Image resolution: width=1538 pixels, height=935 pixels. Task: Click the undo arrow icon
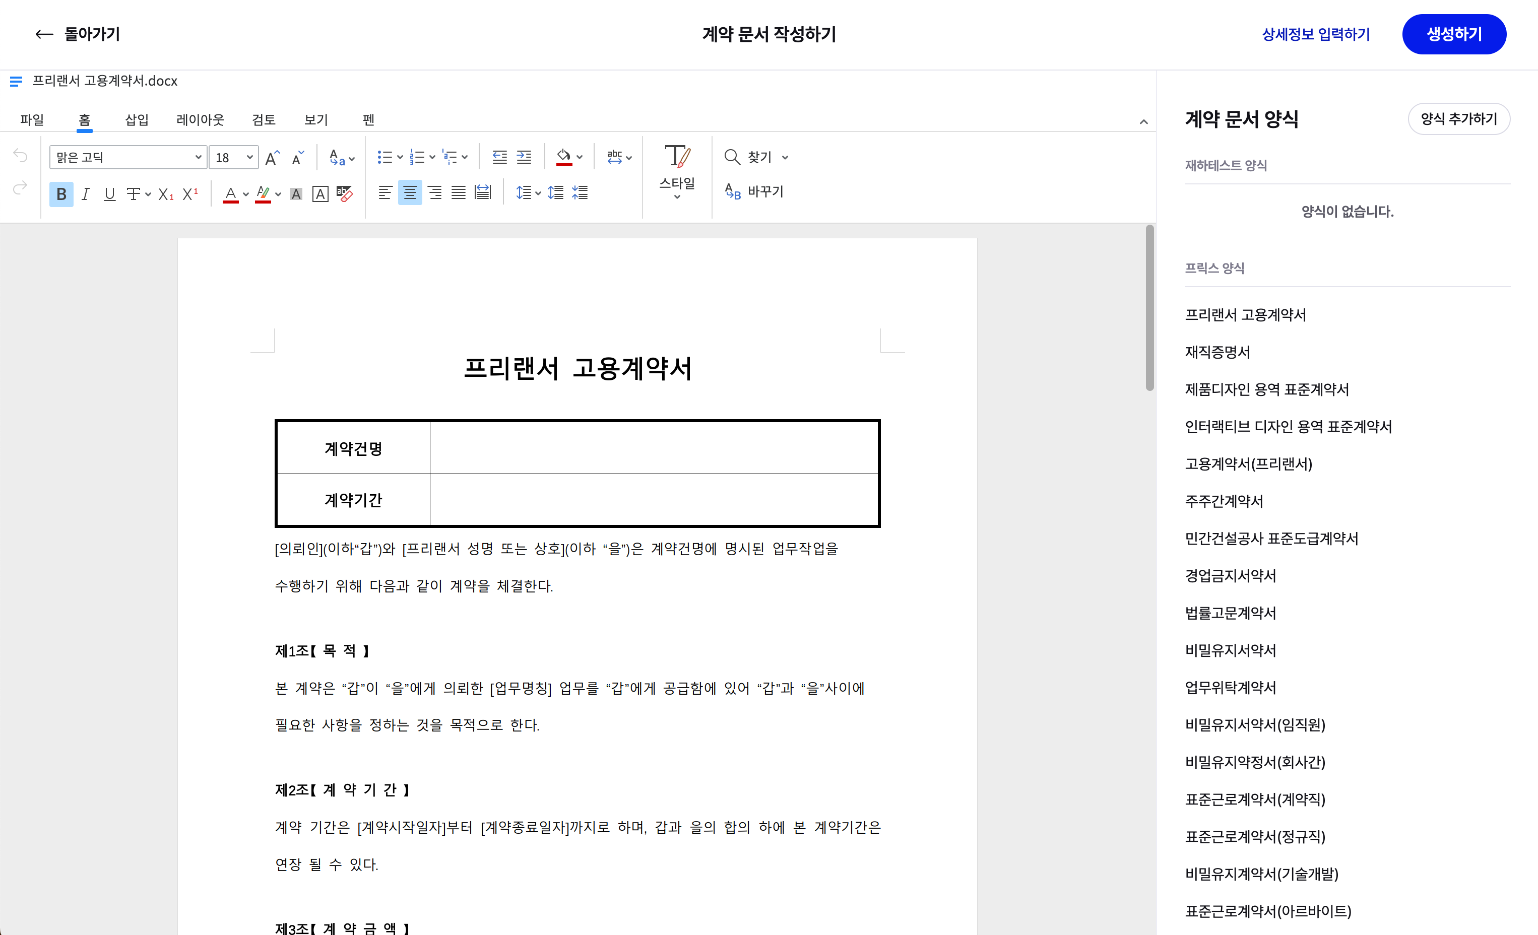[20, 156]
